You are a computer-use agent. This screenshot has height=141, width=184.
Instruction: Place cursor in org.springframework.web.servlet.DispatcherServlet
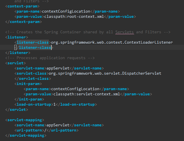tap(105, 74)
